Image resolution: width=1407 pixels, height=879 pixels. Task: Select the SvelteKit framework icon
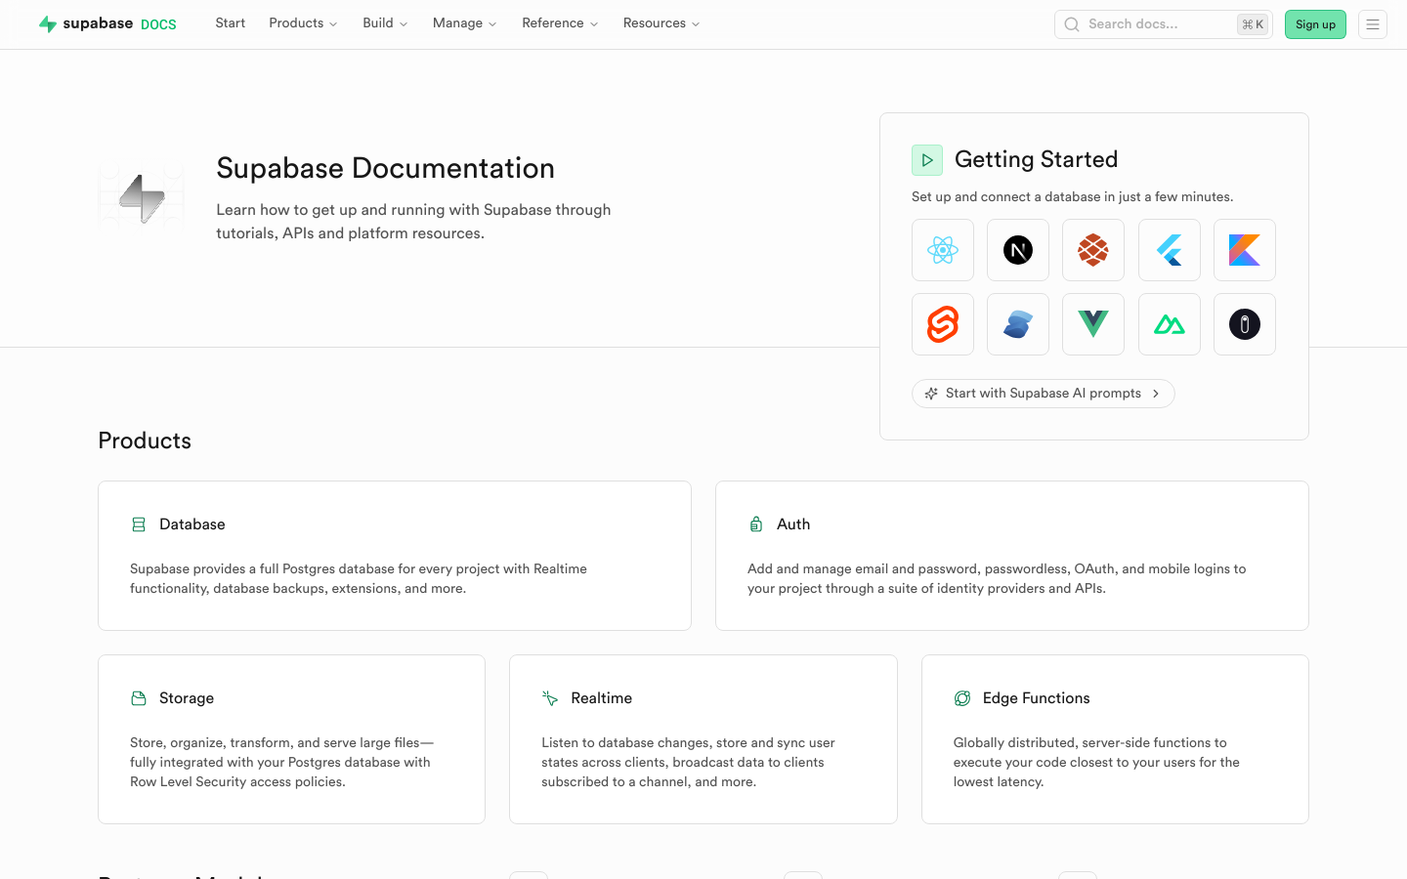tap(942, 324)
